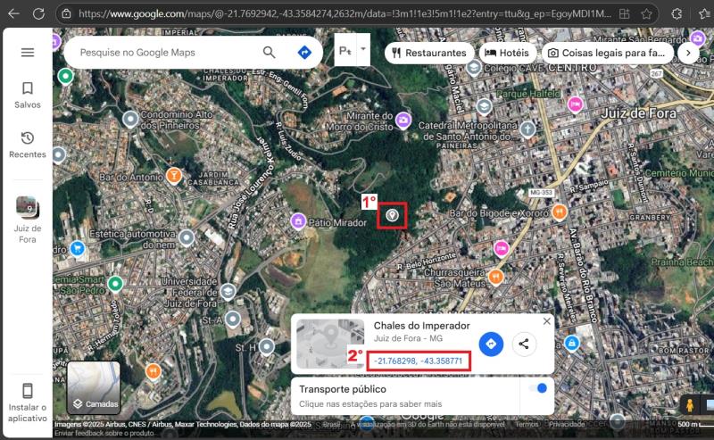
Task: Click the Bar do Antonio marker
Action: point(173,175)
